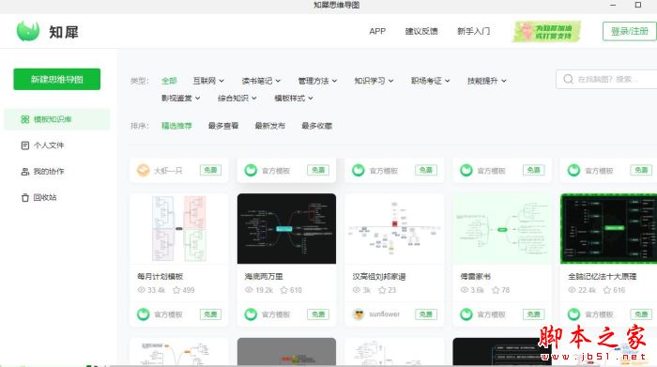Click the 傅雷家书 title text
657x367 pixels.
[476, 277]
